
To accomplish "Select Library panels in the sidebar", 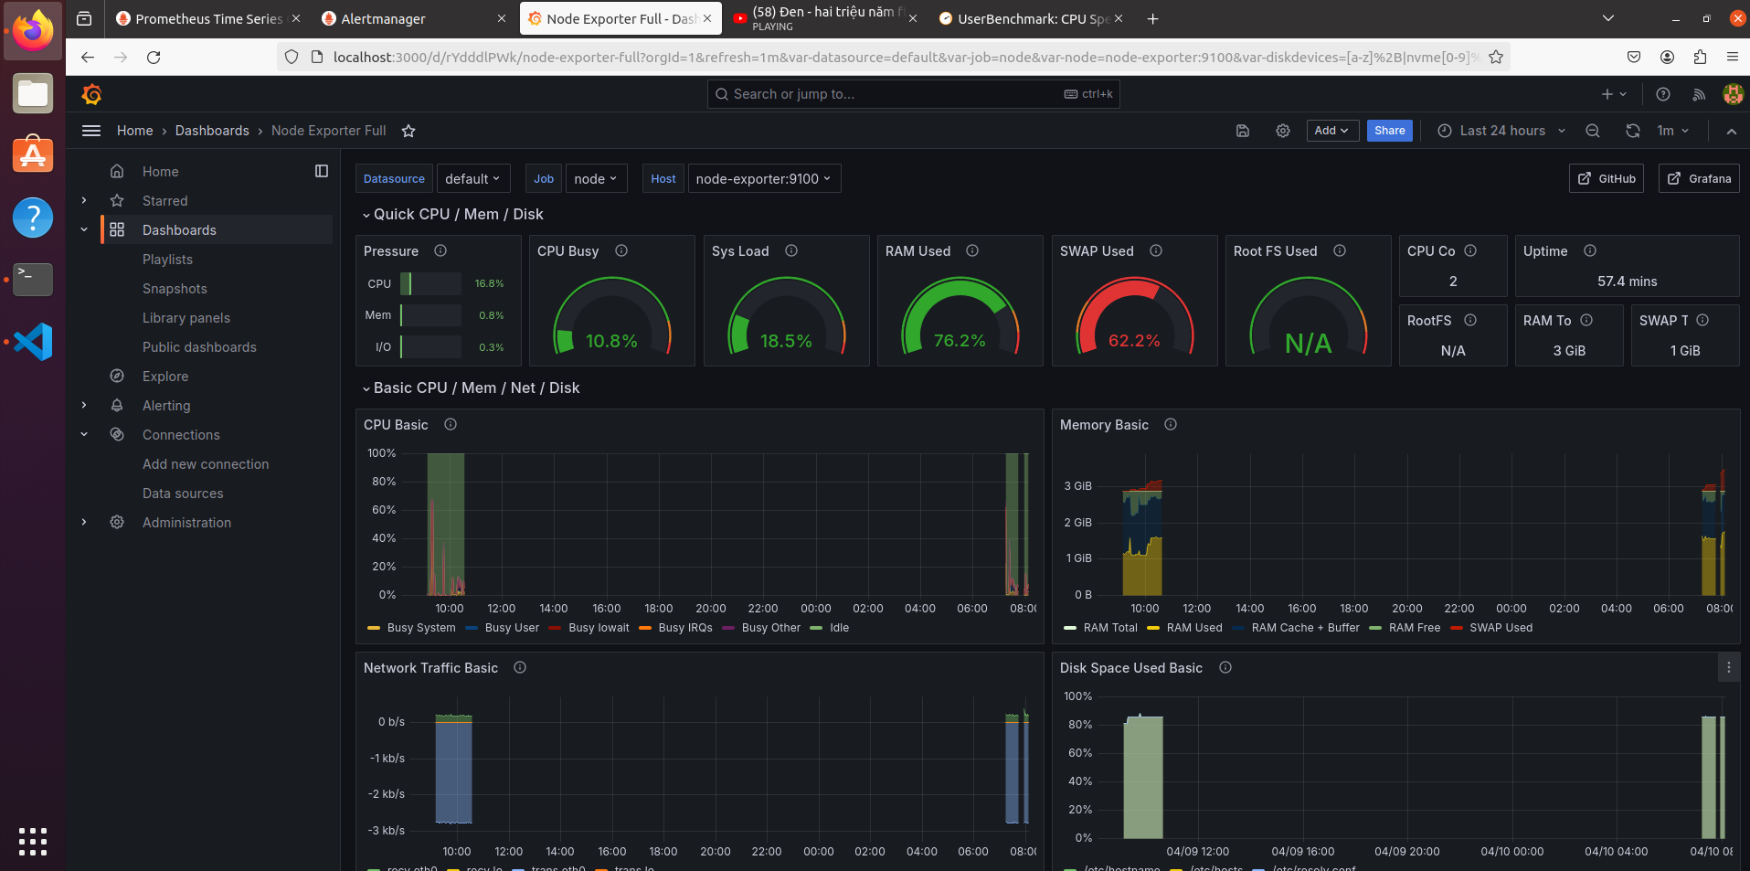I will [x=186, y=317].
